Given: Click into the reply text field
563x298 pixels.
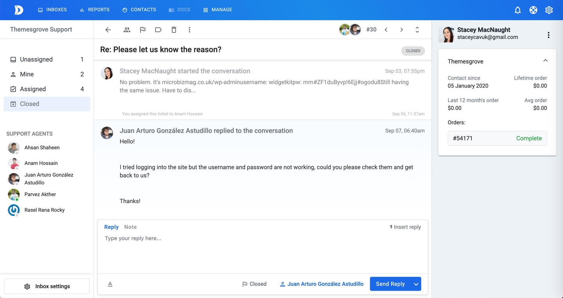Looking at the screenshot, I should (262, 250).
